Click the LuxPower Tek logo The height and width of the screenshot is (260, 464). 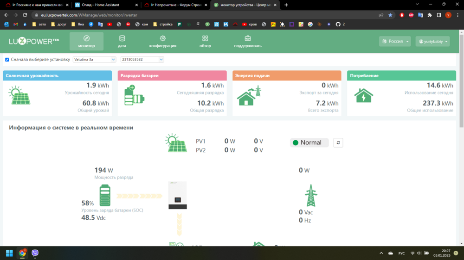pos(34,41)
